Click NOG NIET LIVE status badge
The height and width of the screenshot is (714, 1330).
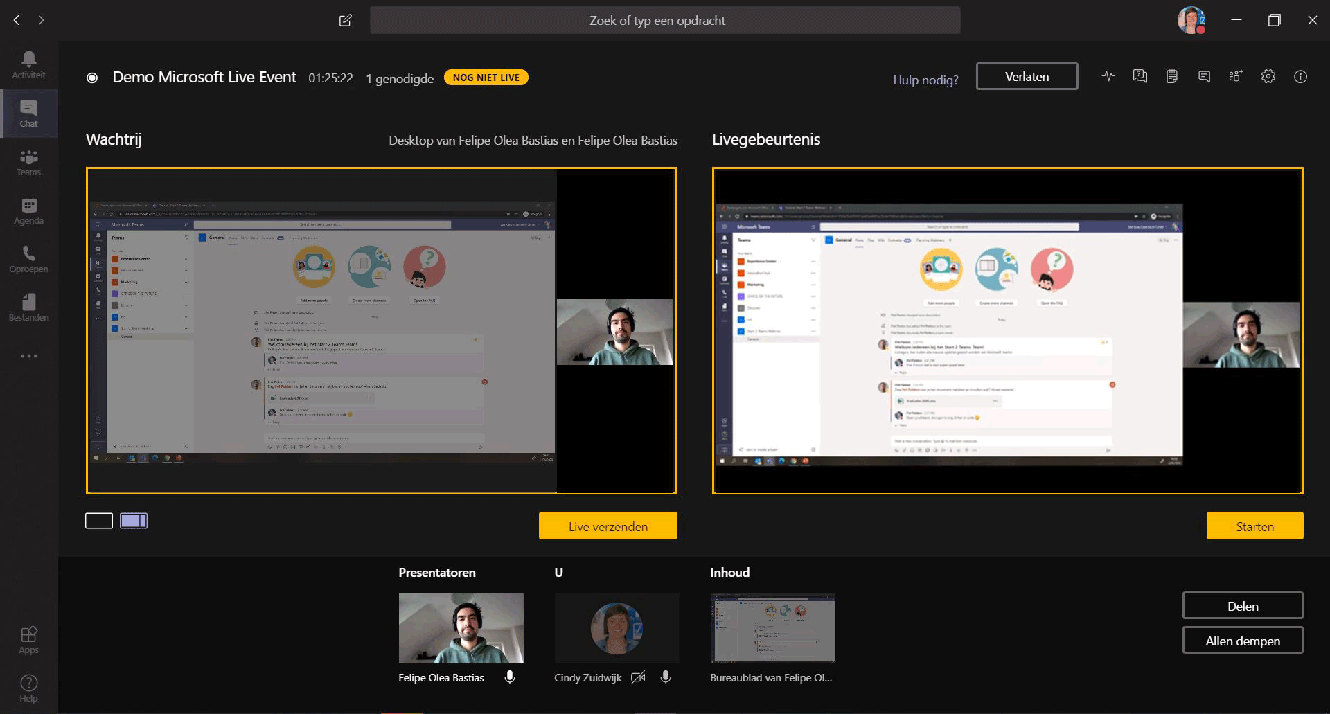click(x=486, y=78)
